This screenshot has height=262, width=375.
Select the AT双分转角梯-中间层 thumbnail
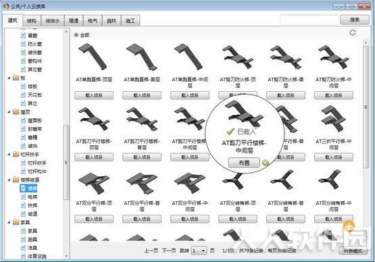click(x=330, y=180)
